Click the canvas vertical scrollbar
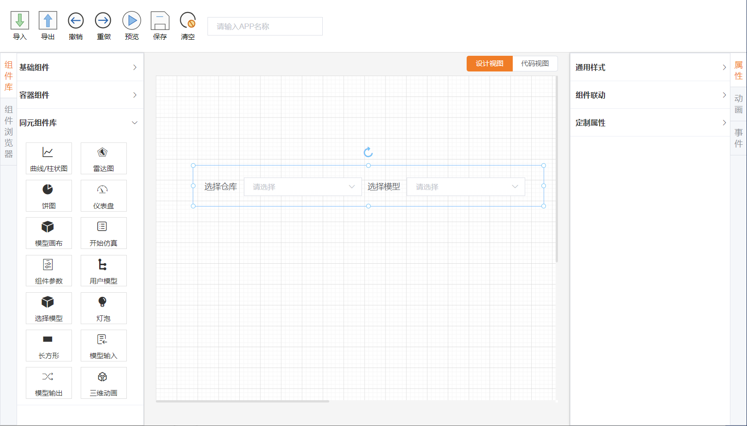Viewport: 747px width, 426px height. click(557, 169)
